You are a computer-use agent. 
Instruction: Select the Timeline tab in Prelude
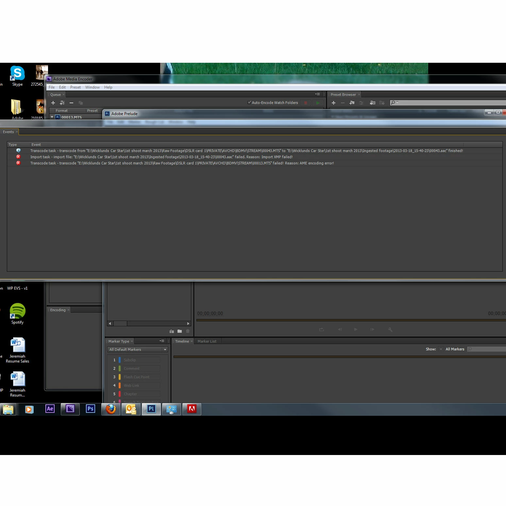click(182, 341)
